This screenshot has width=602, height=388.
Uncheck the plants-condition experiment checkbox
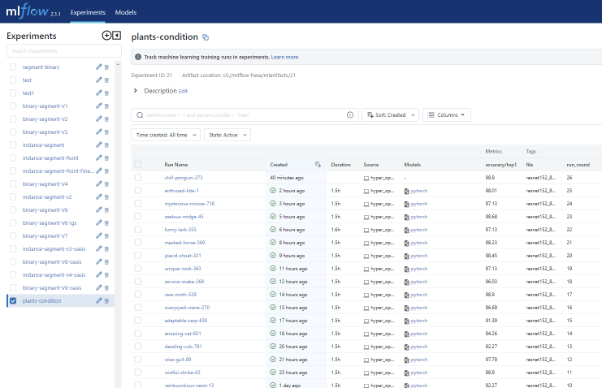pyautogui.click(x=13, y=301)
